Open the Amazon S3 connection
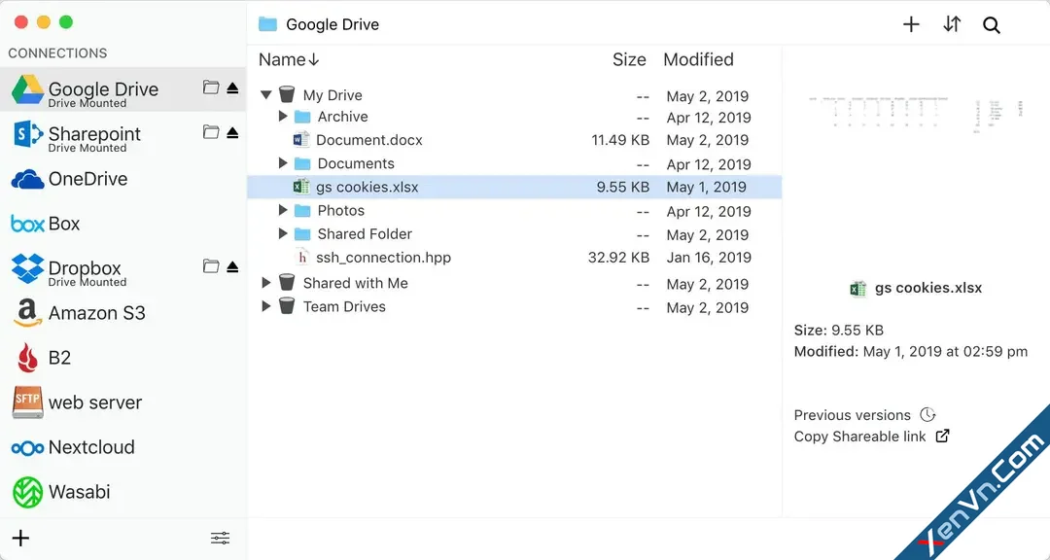The width and height of the screenshot is (1050, 560). point(123,313)
